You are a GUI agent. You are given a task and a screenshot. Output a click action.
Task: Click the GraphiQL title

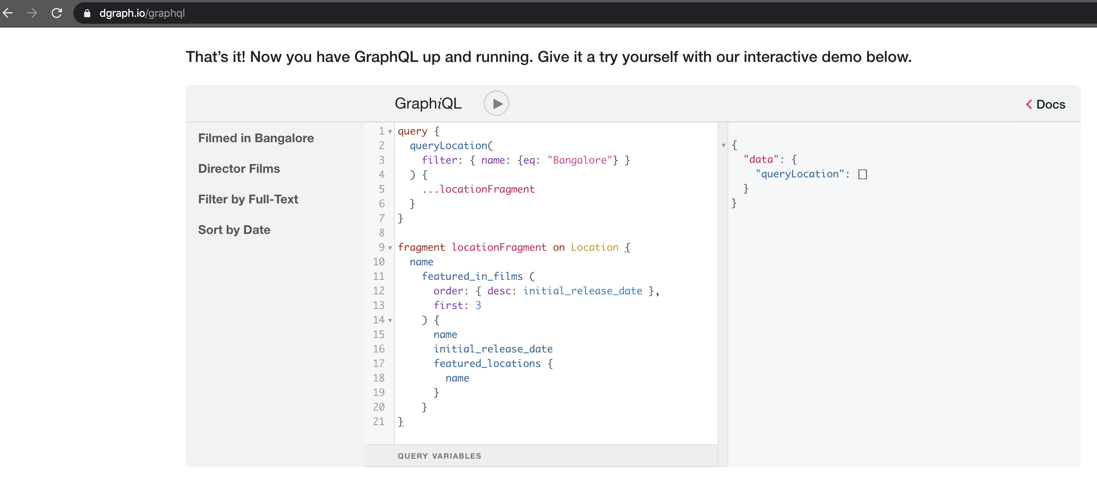point(428,104)
